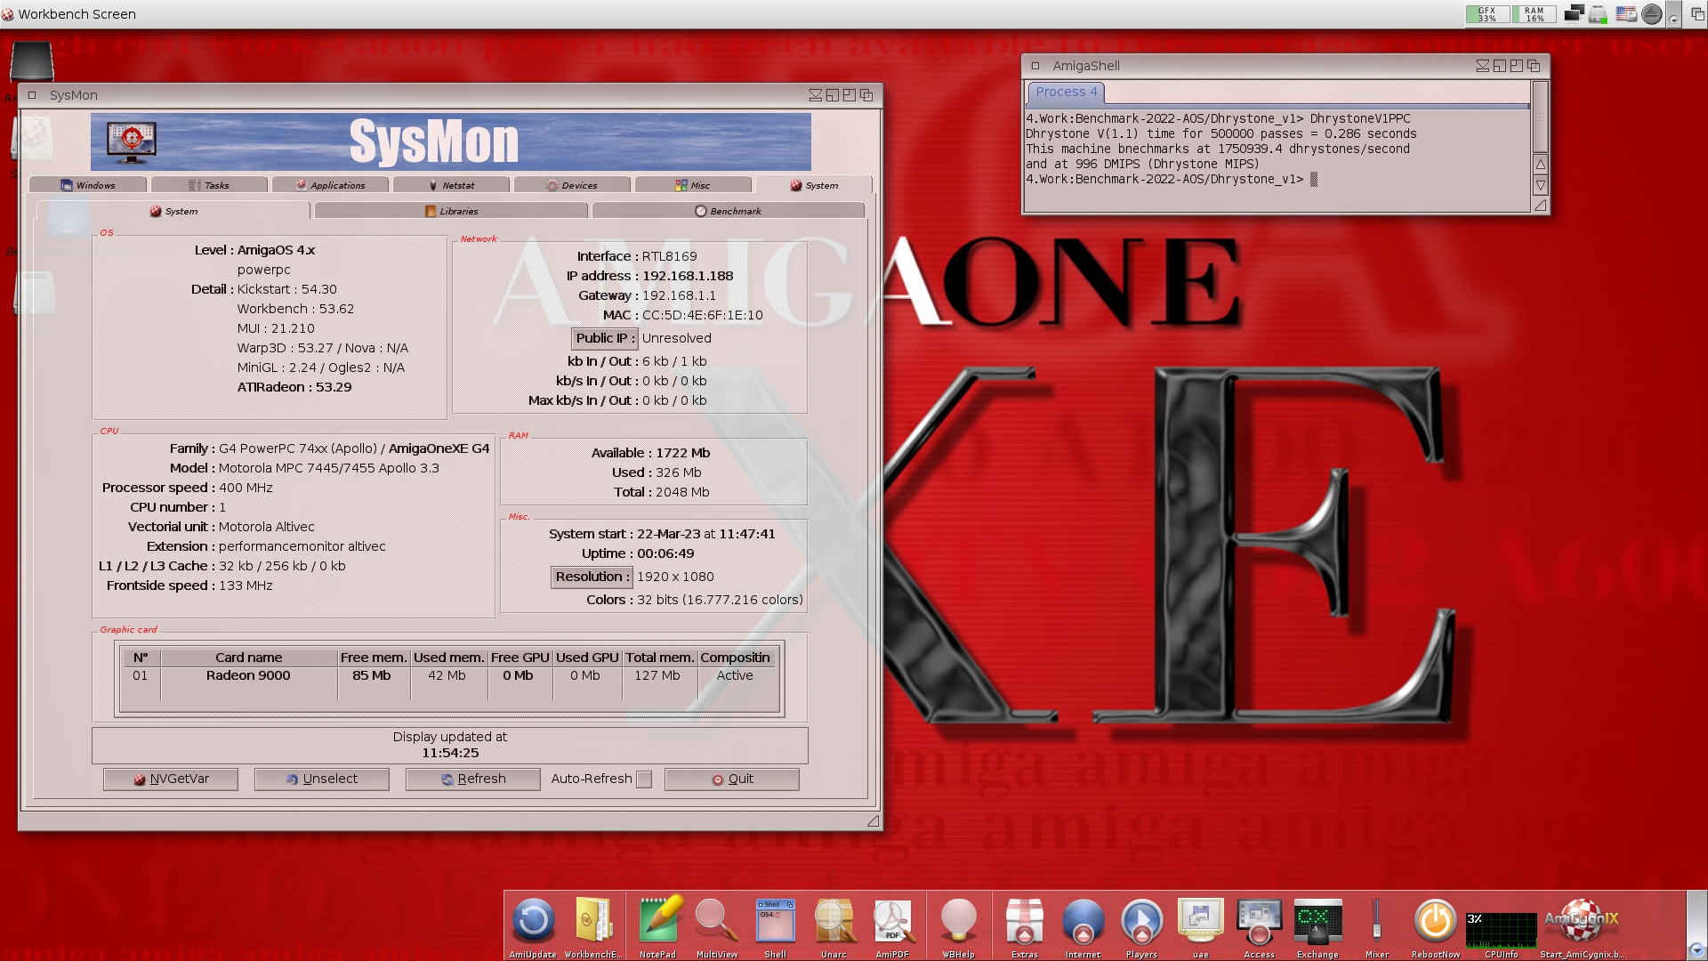Click the Resolution button
This screenshot has width=1708, height=961.
click(592, 577)
